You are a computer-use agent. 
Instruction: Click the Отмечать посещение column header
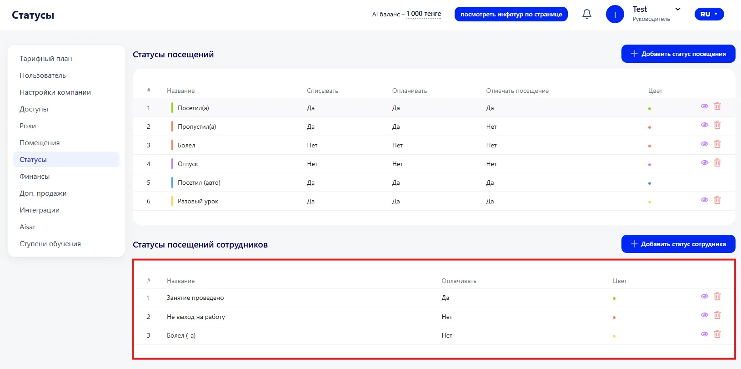point(517,91)
